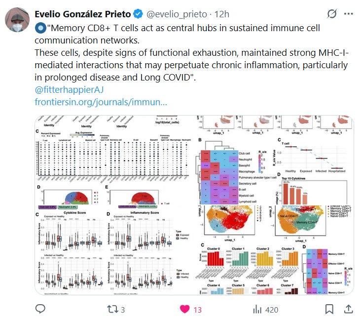The image size is (364, 320).
Task: Repost the tweet via the retweet icon
Action: (113, 310)
